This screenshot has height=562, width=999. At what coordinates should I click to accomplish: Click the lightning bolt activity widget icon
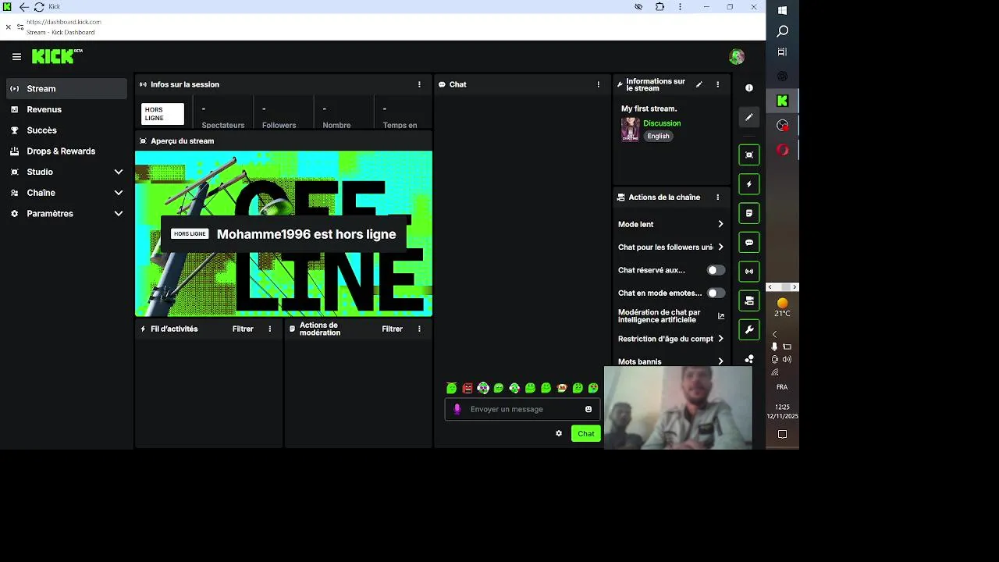[749, 184]
